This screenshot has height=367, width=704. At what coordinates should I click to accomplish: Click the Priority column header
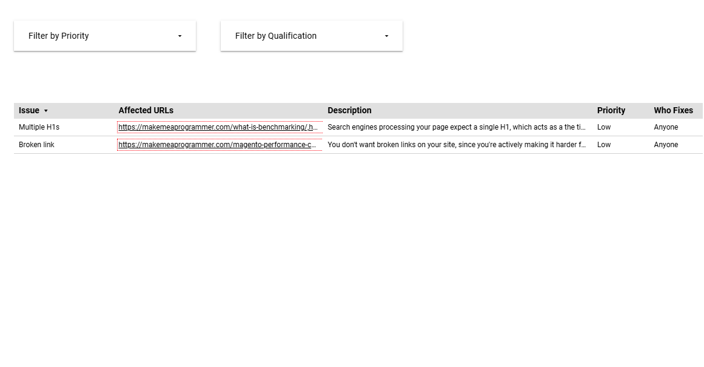611,110
